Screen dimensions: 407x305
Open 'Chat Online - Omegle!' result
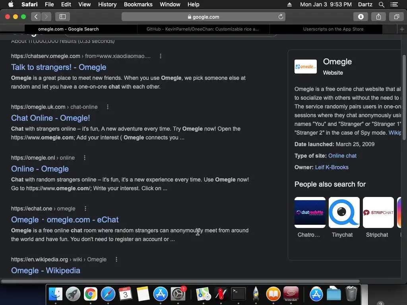[x=50, y=118]
